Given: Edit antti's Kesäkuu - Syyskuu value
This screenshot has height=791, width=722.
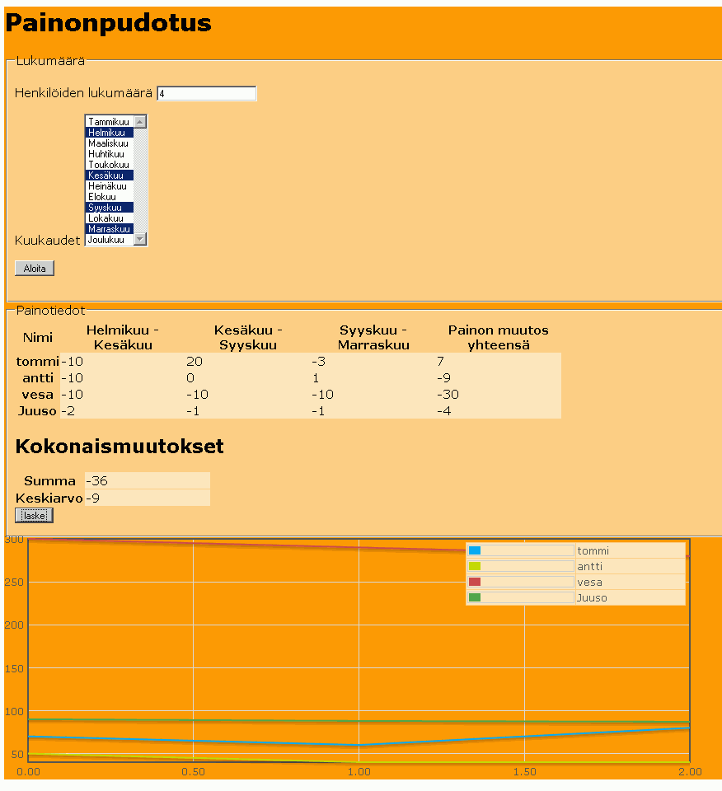Looking at the screenshot, I should click(x=248, y=378).
